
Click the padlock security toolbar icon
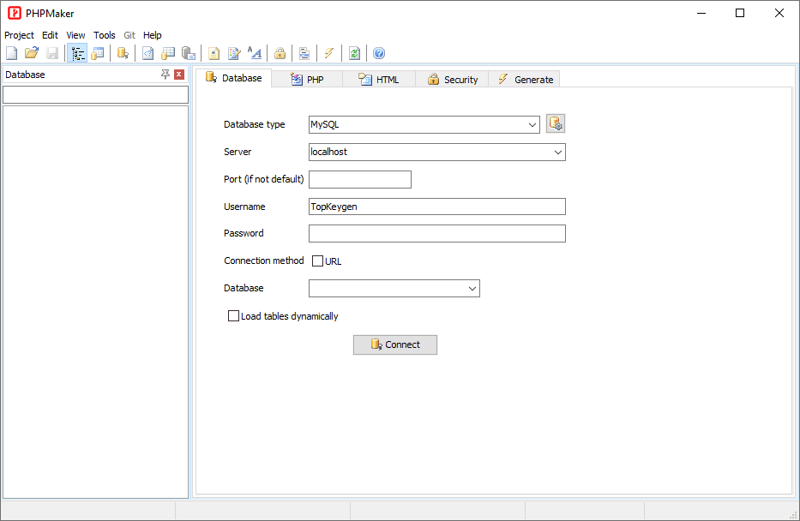tap(280, 53)
